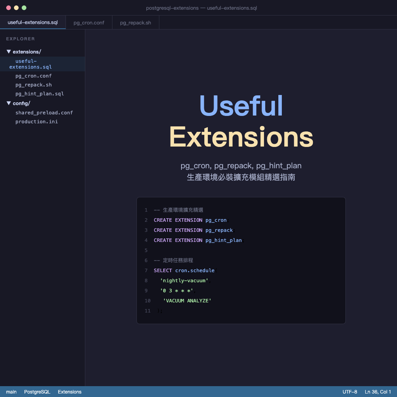This screenshot has height=397, width=397.
Task: Click the comment '-- 生產環境擴充精選'
Action: (178, 210)
